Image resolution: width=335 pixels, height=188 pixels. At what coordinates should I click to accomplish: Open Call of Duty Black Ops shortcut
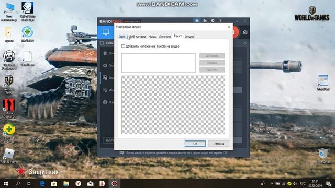pyautogui.click(x=28, y=11)
